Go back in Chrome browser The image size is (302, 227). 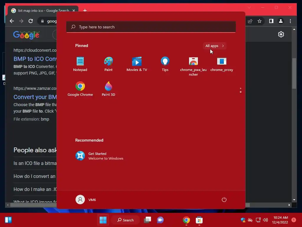(x=12, y=21)
